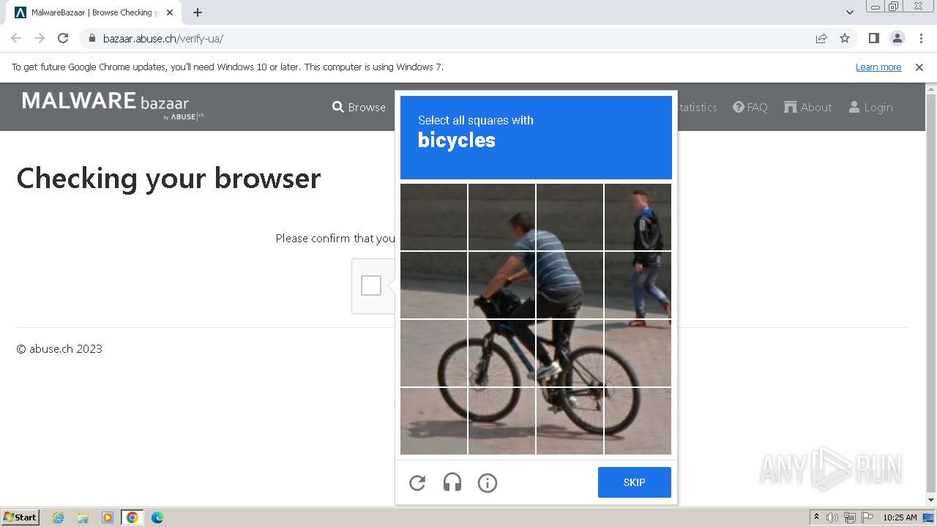Toggle the browser side panel
Viewport: 937px width, 527px height.
[x=874, y=38]
